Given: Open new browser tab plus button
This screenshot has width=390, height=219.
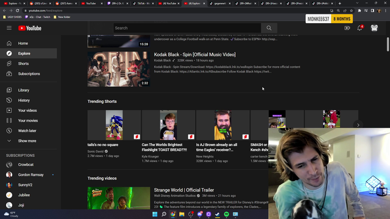Looking at the screenshot, I should 340,4.
